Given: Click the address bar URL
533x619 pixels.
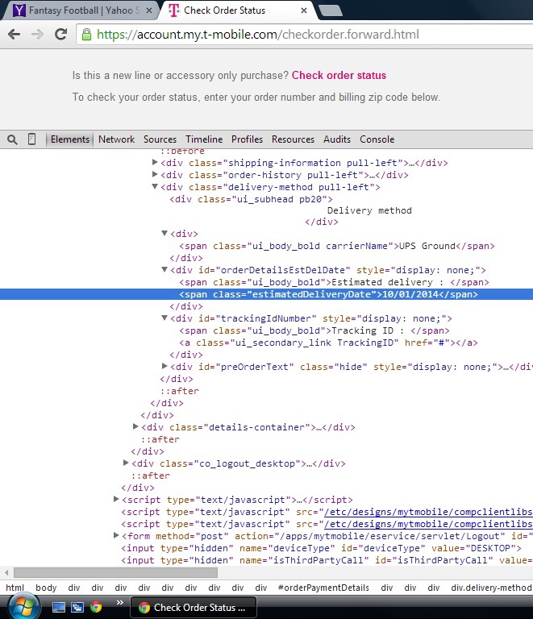Looking at the screenshot, I should tap(258, 35).
